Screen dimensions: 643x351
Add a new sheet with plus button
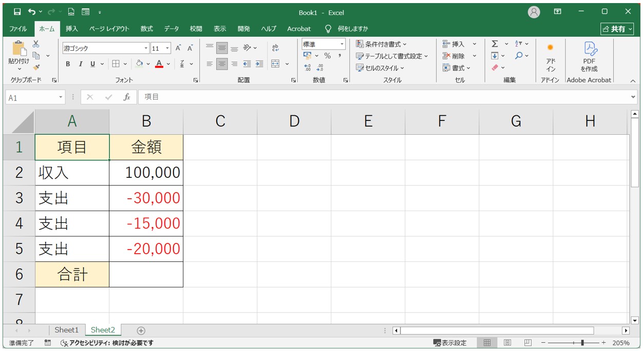coord(141,331)
